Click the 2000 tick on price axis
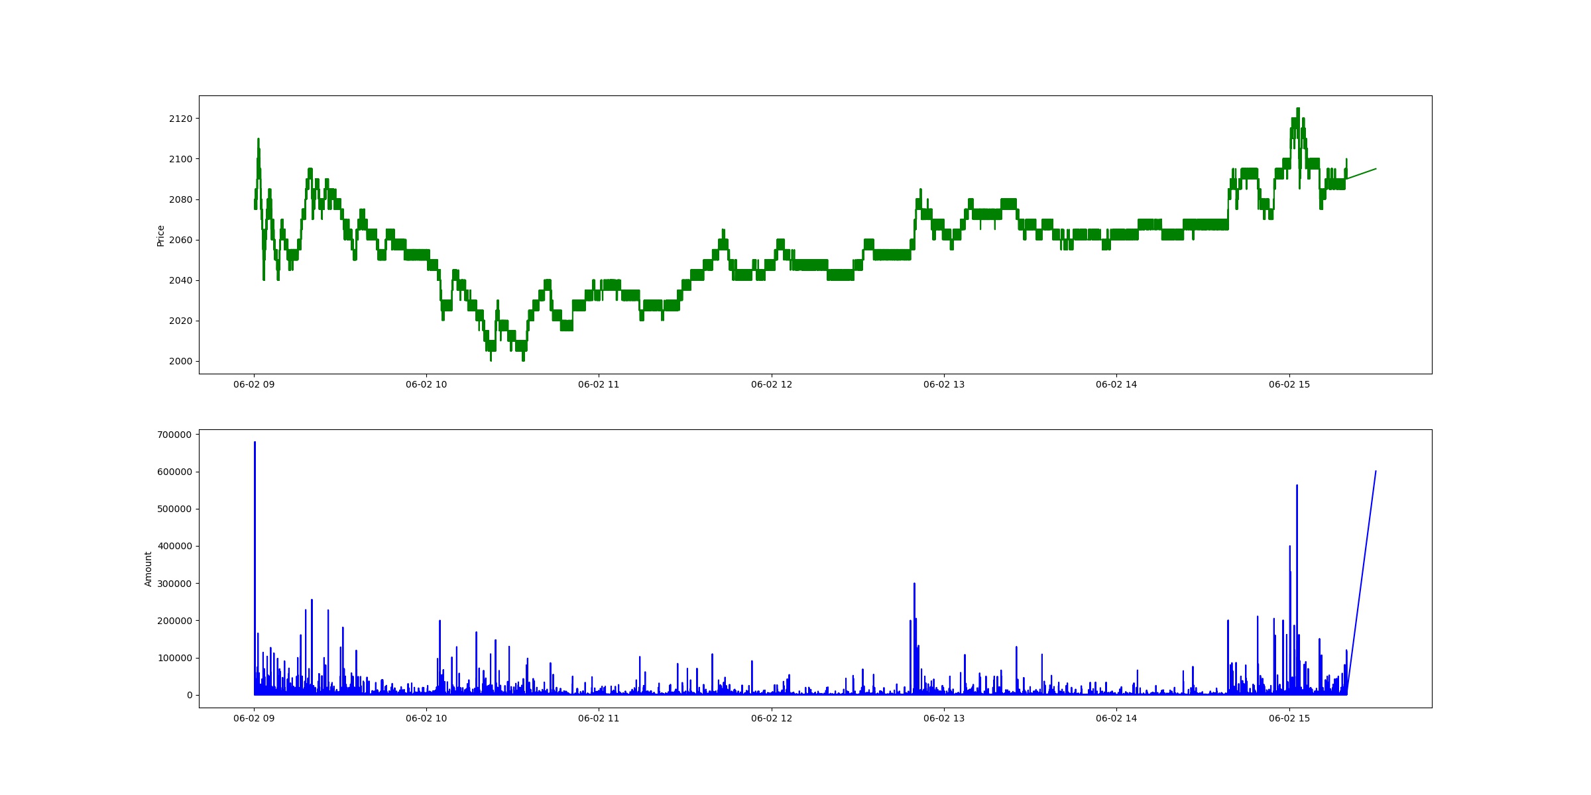 click(x=180, y=361)
